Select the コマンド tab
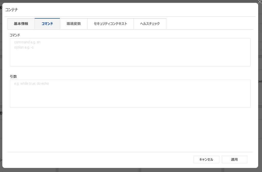Image resolution: width=262 pixels, height=172 pixels. 47,24
